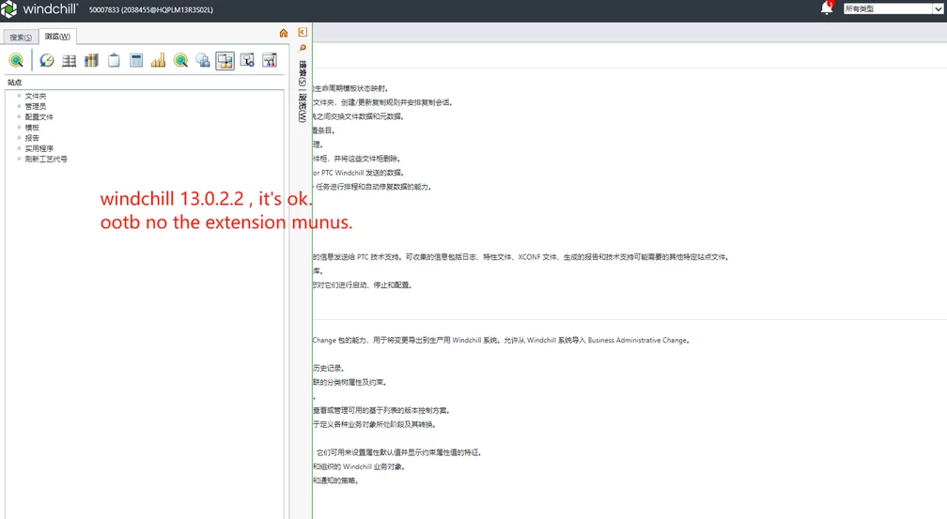Viewport: 947px width, 519px height.
Task: Switch to the 浏览(W) tab
Action: point(57,37)
